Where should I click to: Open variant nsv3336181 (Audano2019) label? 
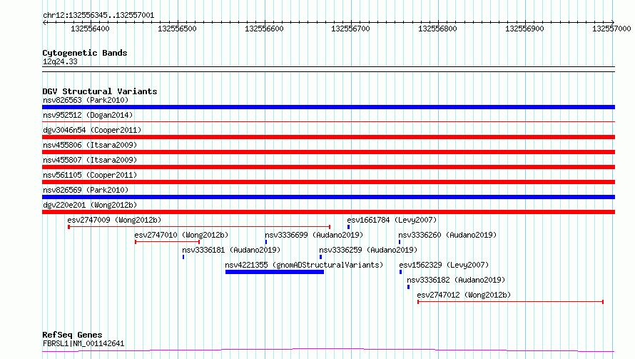pos(231,250)
